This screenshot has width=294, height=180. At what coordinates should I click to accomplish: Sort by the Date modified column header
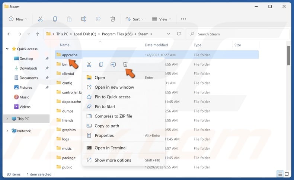point(156,45)
